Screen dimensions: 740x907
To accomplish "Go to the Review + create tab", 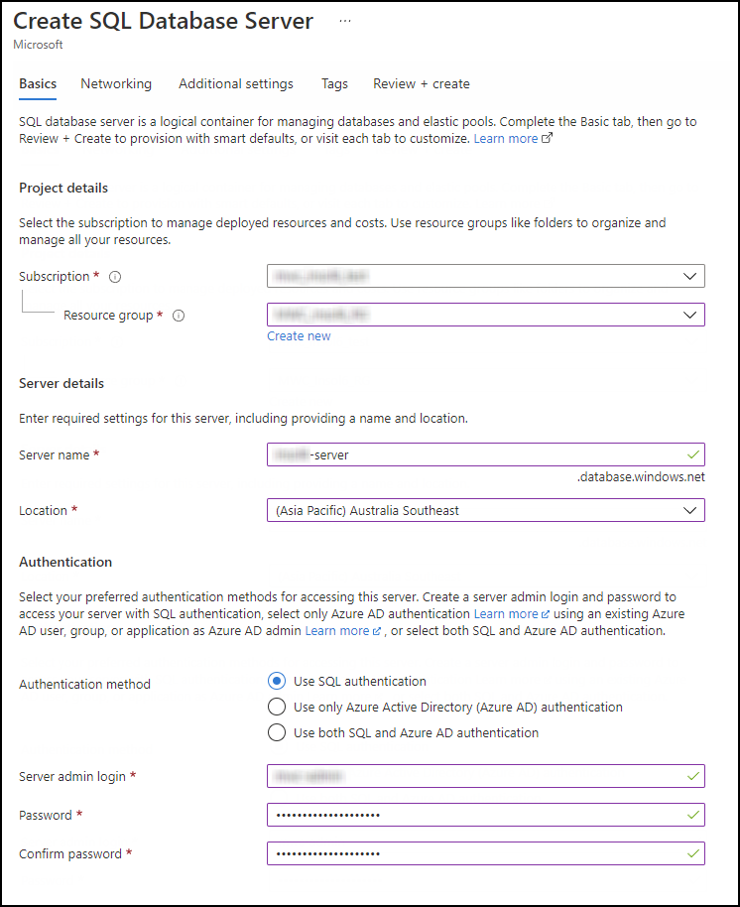I will pos(422,84).
